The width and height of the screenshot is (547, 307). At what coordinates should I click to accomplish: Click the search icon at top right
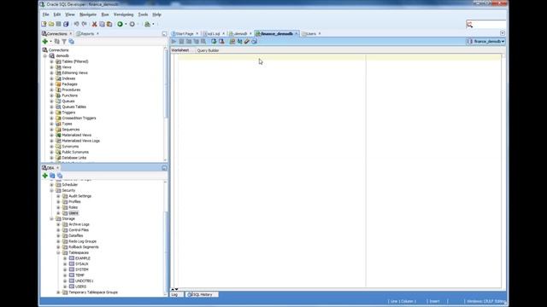coord(469,24)
